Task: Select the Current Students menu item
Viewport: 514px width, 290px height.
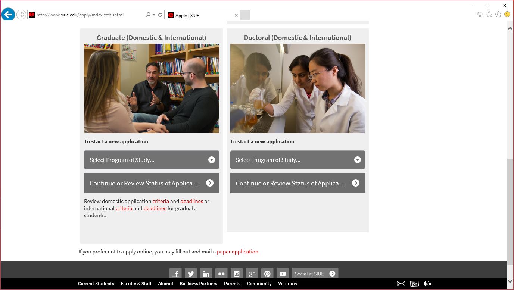Action: click(96, 284)
